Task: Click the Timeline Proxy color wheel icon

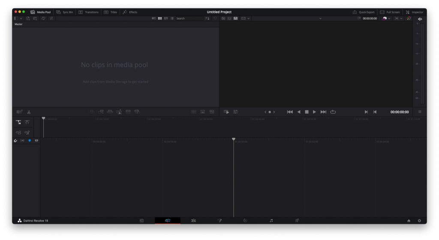Action: tap(409, 18)
